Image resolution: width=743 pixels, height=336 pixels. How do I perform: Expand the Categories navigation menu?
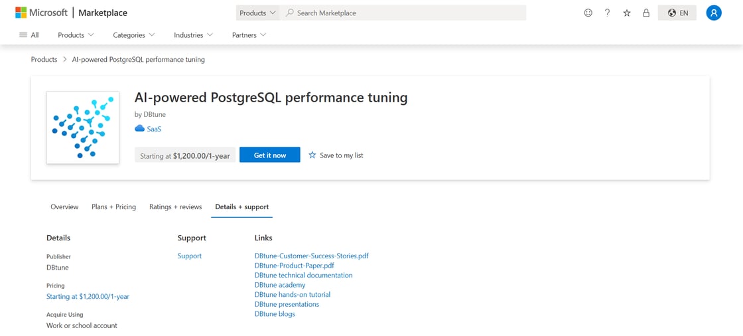click(134, 35)
